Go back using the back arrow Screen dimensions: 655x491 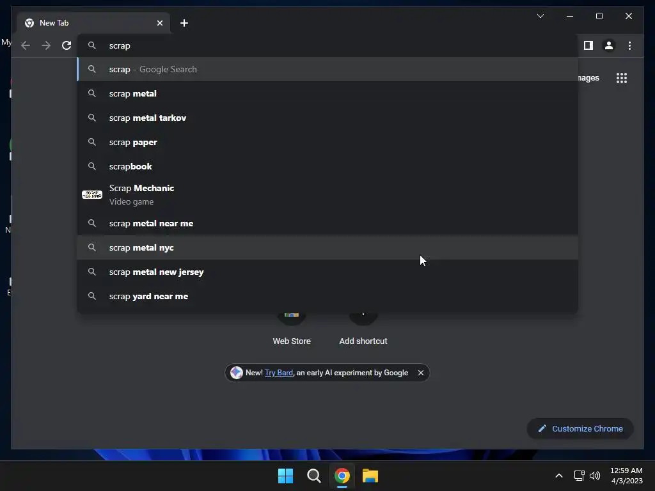(26, 45)
